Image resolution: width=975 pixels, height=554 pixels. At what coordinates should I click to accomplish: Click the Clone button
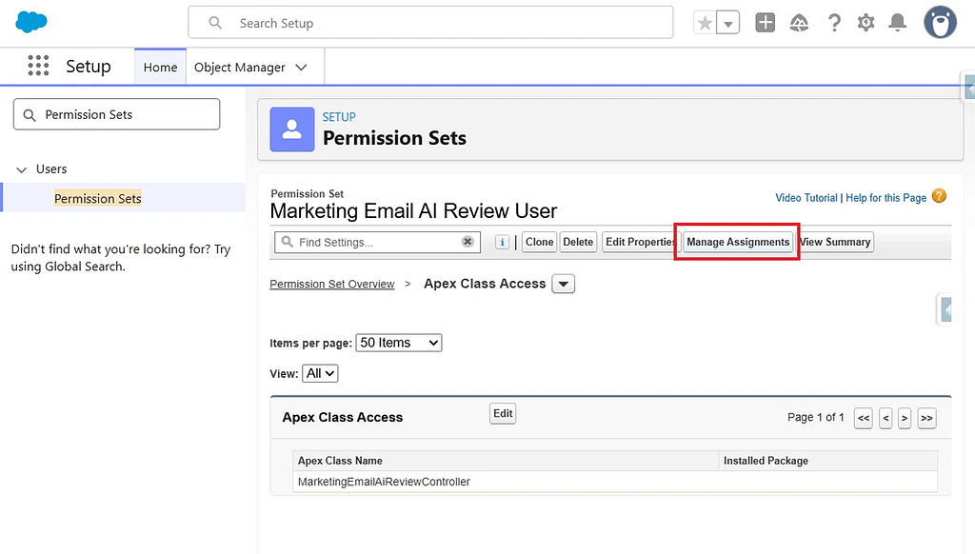pyautogui.click(x=539, y=242)
